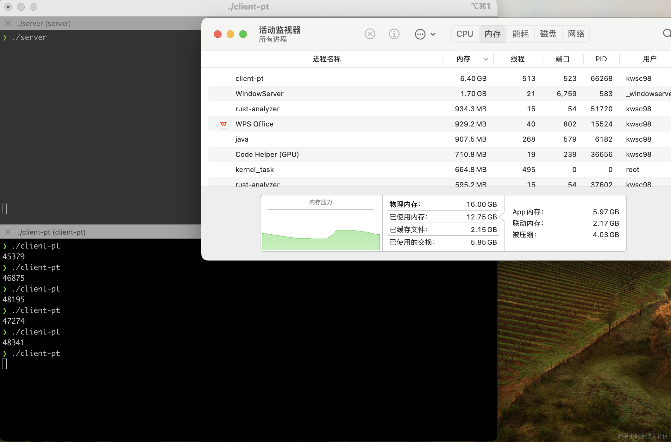Screen dimensions: 671x442
Task: Switch memory column sort by clicking 内存 header toggle
Action: (463, 59)
